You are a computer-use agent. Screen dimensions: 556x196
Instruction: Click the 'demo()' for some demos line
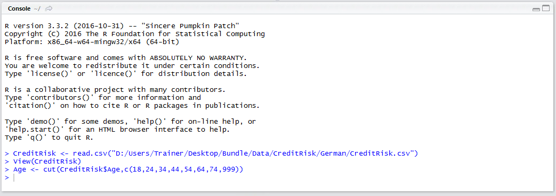point(130,122)
